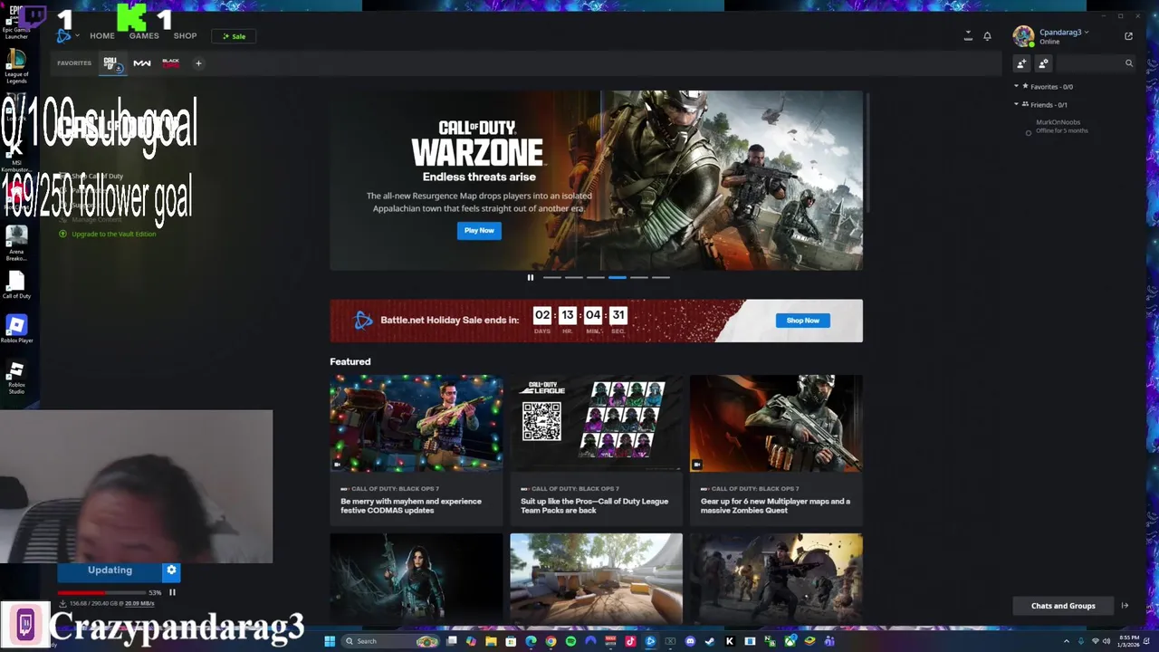1159x652 pixels.
Task: Open Steam from the taskbar
Action: point(710,641)
